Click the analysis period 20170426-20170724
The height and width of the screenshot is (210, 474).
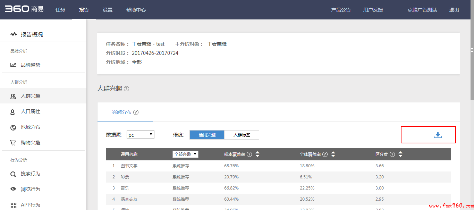[155, 53]
